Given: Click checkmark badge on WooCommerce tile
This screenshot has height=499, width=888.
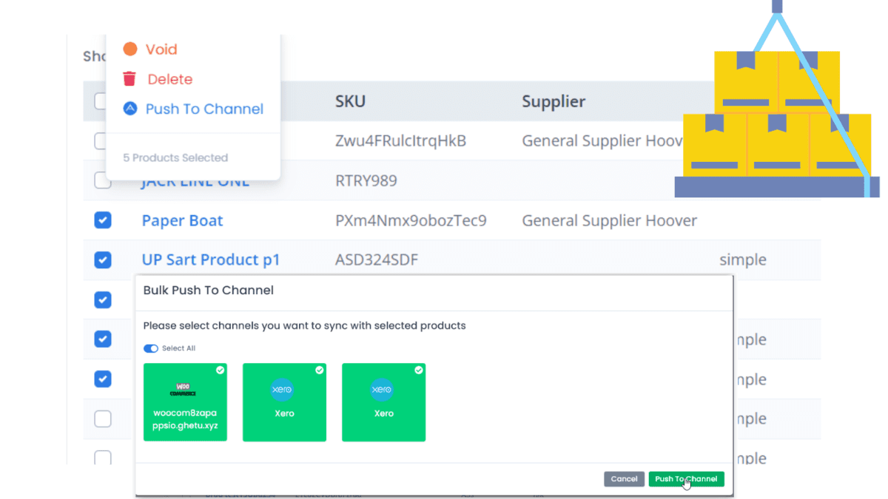Looking at the screenshot, I should click(220, 370).
